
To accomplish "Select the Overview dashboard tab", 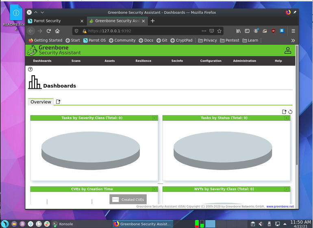I will [41, 102].
